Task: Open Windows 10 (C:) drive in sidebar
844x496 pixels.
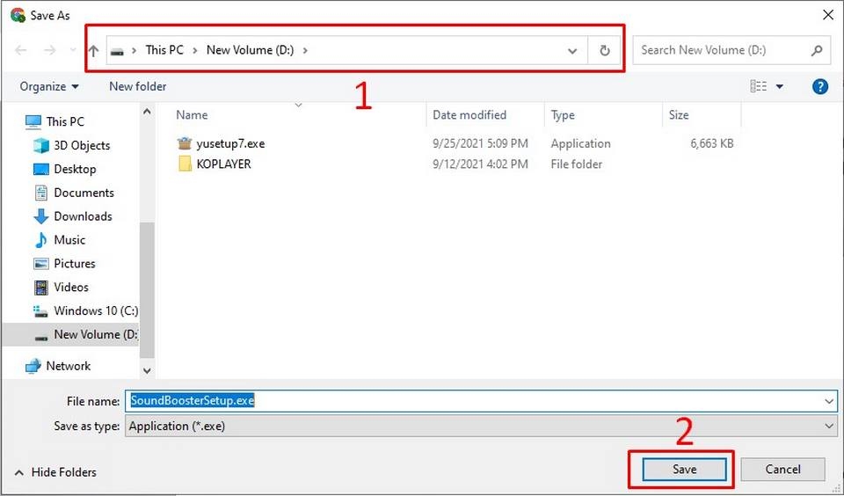Action: 96,310
